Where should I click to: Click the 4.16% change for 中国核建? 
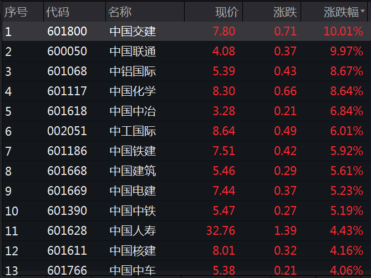coord(347,251)
